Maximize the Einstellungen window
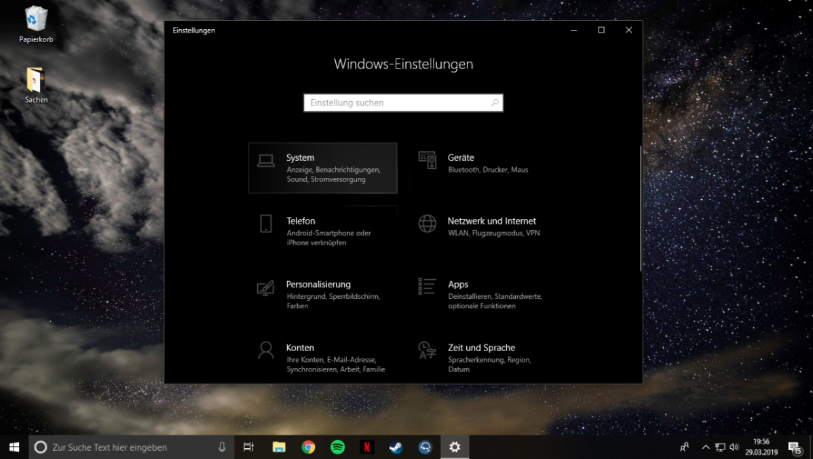 (x=601, y=30)
